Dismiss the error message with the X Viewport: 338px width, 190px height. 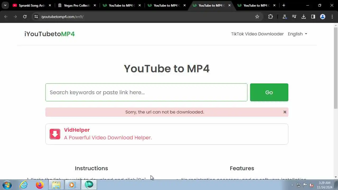285,112
